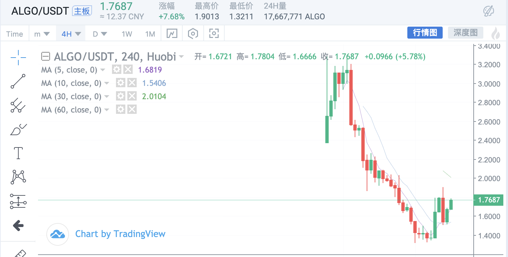Select the crosshair cursor tool
Viewport: 508px width, 257px height.
tap(18, 58)
